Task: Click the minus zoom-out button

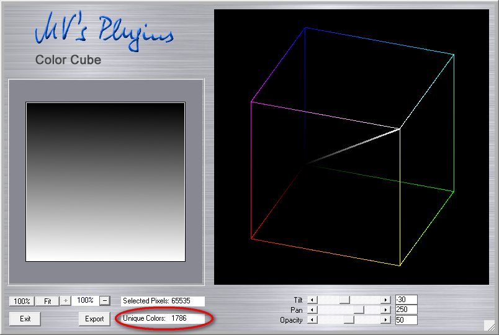Action: click(x=105, y=301)
